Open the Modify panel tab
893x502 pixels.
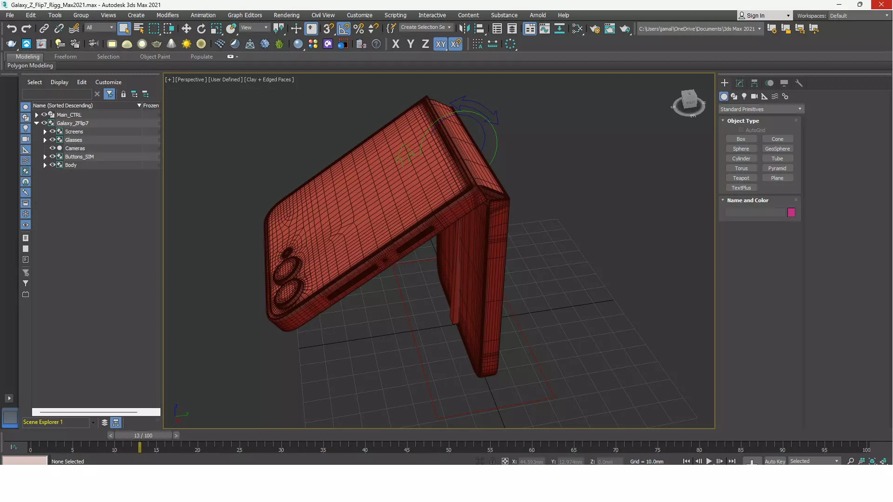[x=740, y=83]
